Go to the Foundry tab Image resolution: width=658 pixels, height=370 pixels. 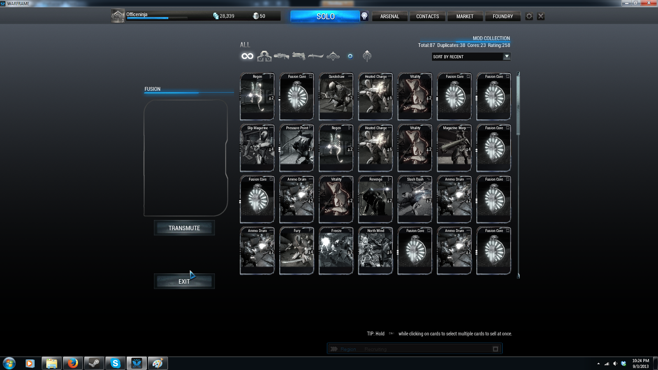click(x=503, y=16)
